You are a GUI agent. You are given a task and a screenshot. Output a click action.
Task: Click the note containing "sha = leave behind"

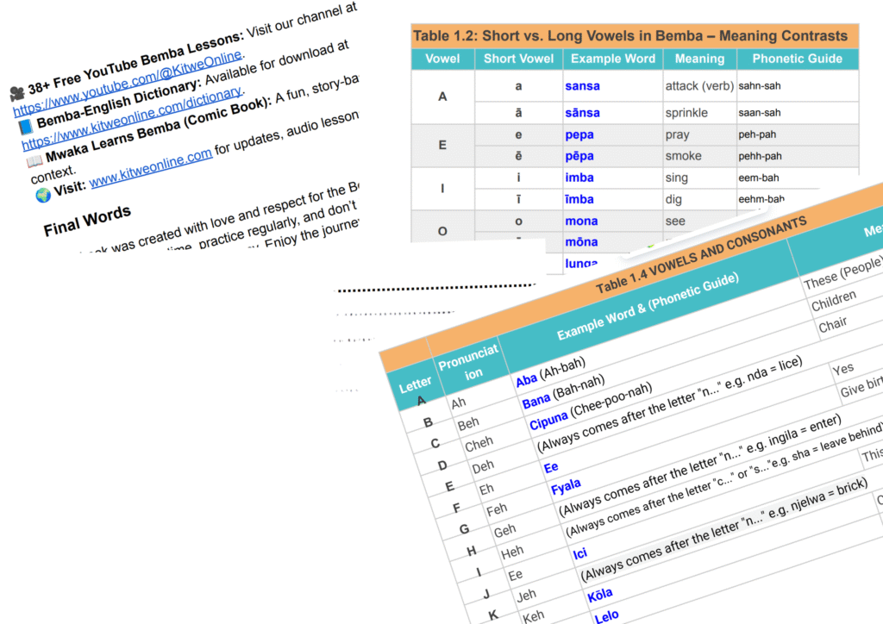(723, 480)
